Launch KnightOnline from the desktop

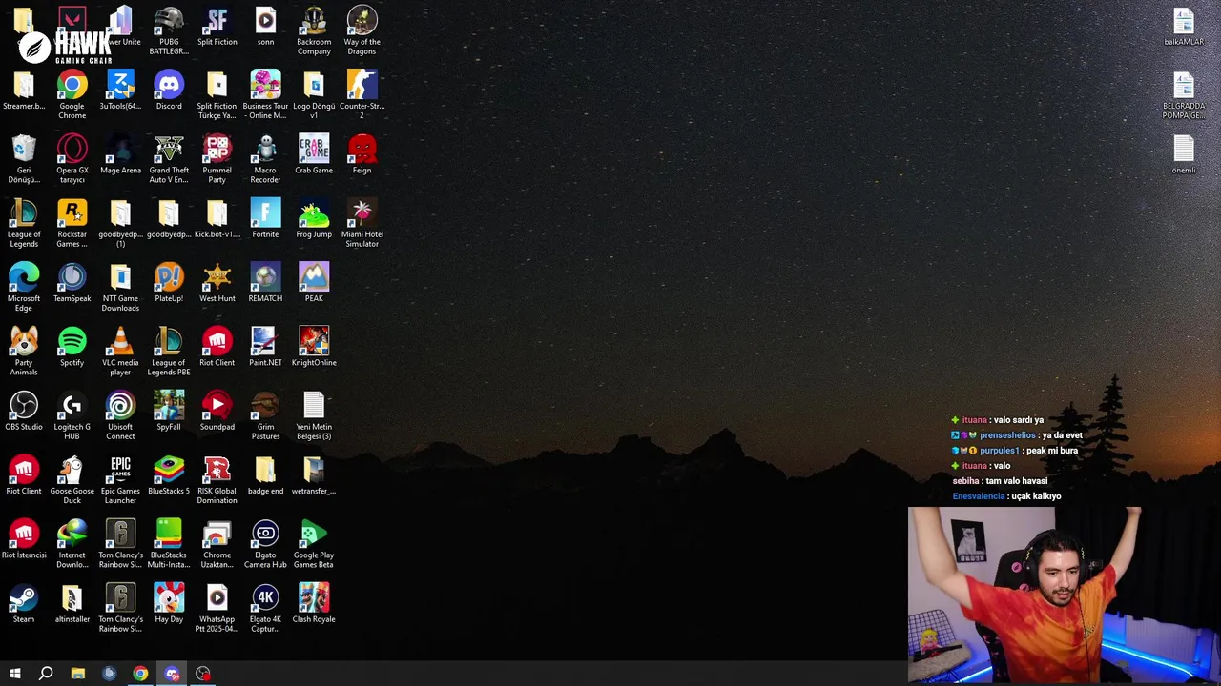click(x=314, y=342)
